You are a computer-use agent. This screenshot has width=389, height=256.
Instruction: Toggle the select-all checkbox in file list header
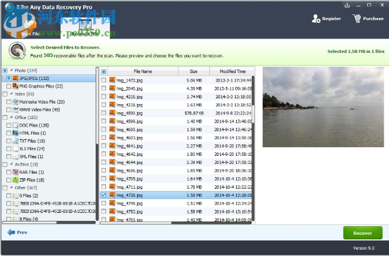104,71
